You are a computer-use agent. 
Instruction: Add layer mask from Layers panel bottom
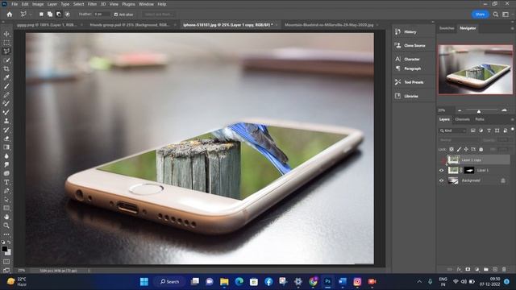(x=468, y=269)
